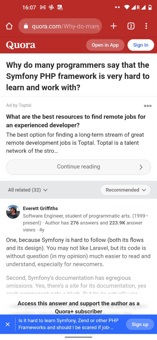Click the Quora logo
This screenshot has height=340, width=157.
21,45
